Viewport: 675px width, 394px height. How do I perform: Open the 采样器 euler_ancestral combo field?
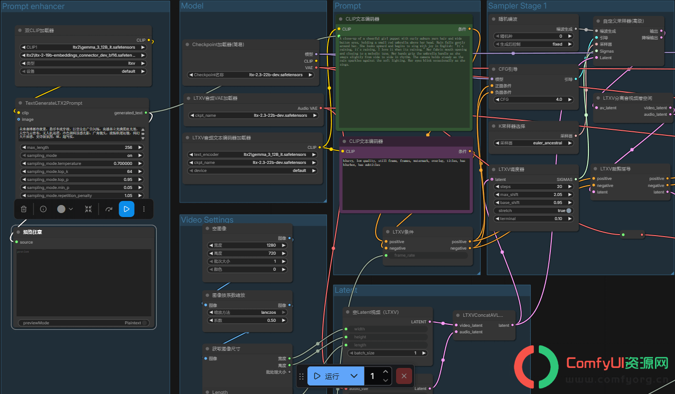pos(533,143)
